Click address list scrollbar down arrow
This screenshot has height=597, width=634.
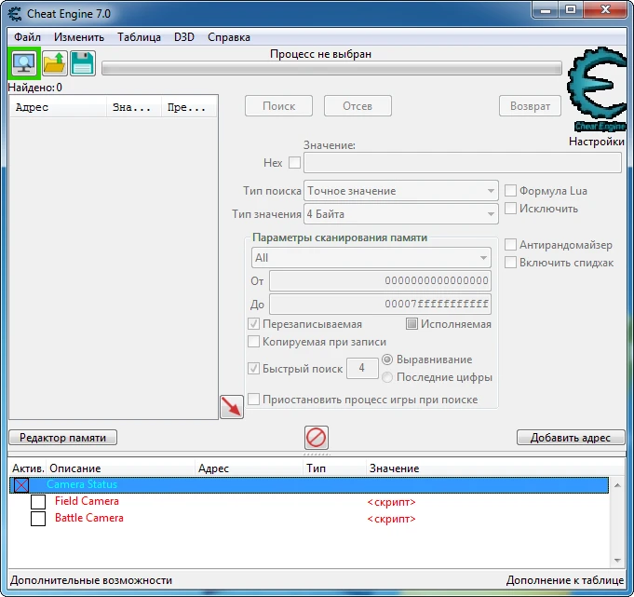tap(617, 560)
